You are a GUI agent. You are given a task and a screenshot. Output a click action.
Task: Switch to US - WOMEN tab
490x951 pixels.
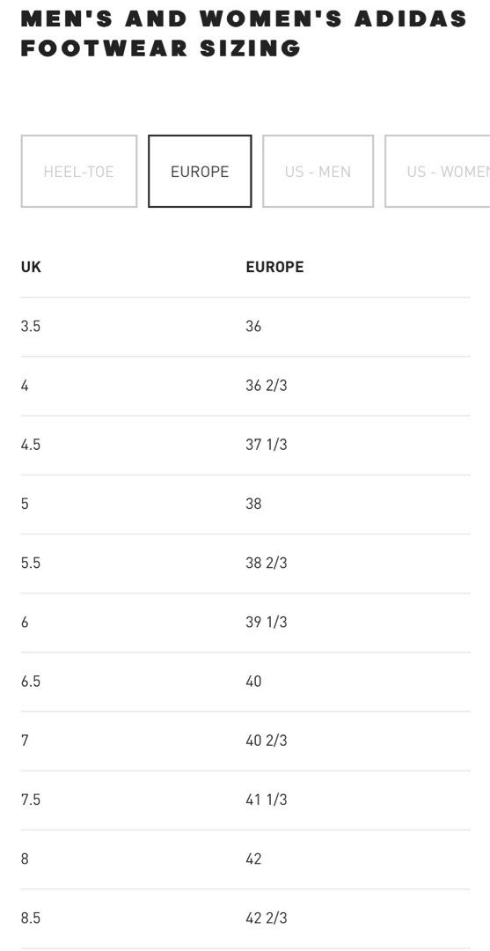tap(437, 172)
